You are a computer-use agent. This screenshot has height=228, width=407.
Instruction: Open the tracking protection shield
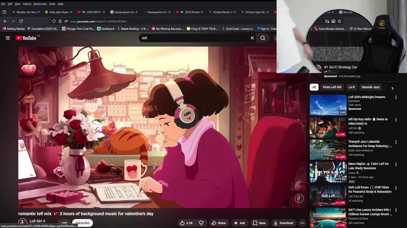tap(54, 21)
